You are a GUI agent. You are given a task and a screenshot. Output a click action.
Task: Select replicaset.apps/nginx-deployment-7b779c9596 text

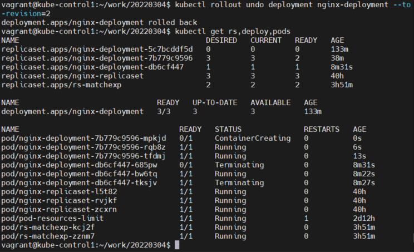pos(97,58)
